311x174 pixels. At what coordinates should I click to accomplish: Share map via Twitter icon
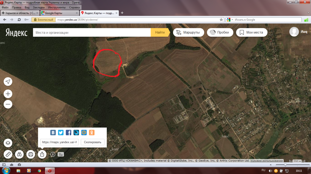61,133
